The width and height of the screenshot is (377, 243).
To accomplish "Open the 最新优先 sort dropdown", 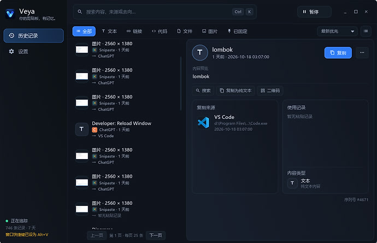I will pos(337,31).
